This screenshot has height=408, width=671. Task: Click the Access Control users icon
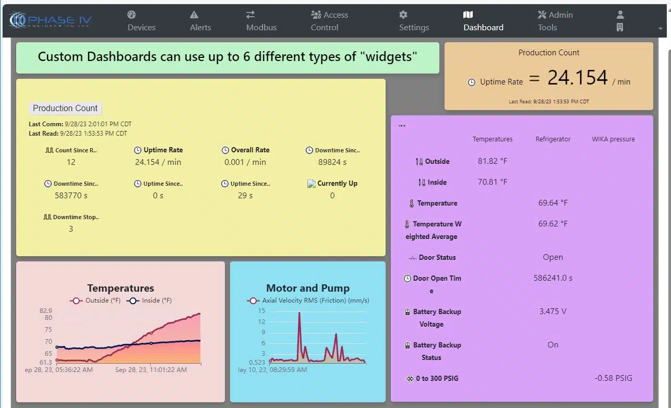click(x=316, y=15)
